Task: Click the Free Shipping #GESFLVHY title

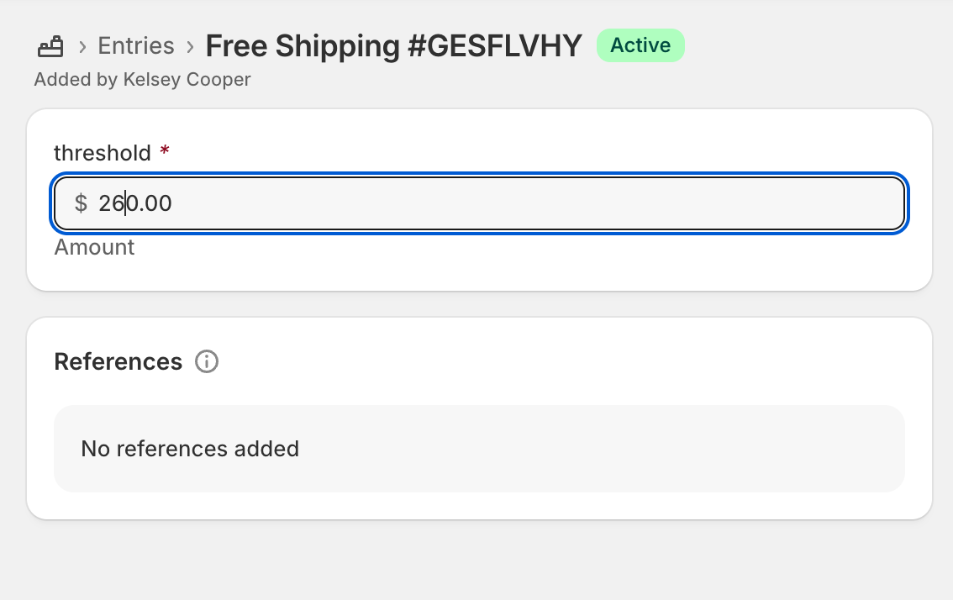Action: point(394,45)
